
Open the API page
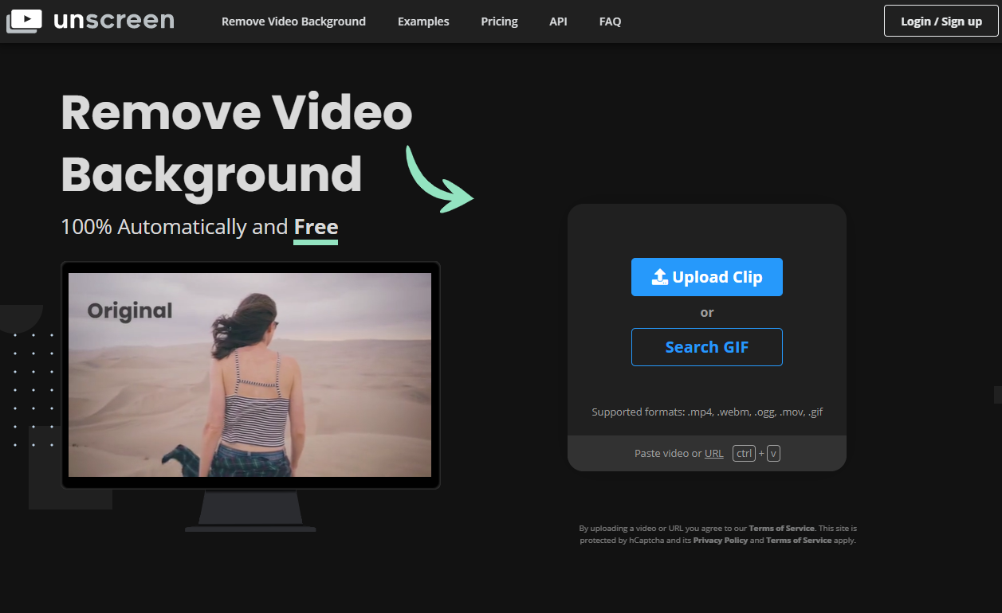click(558, 21)
